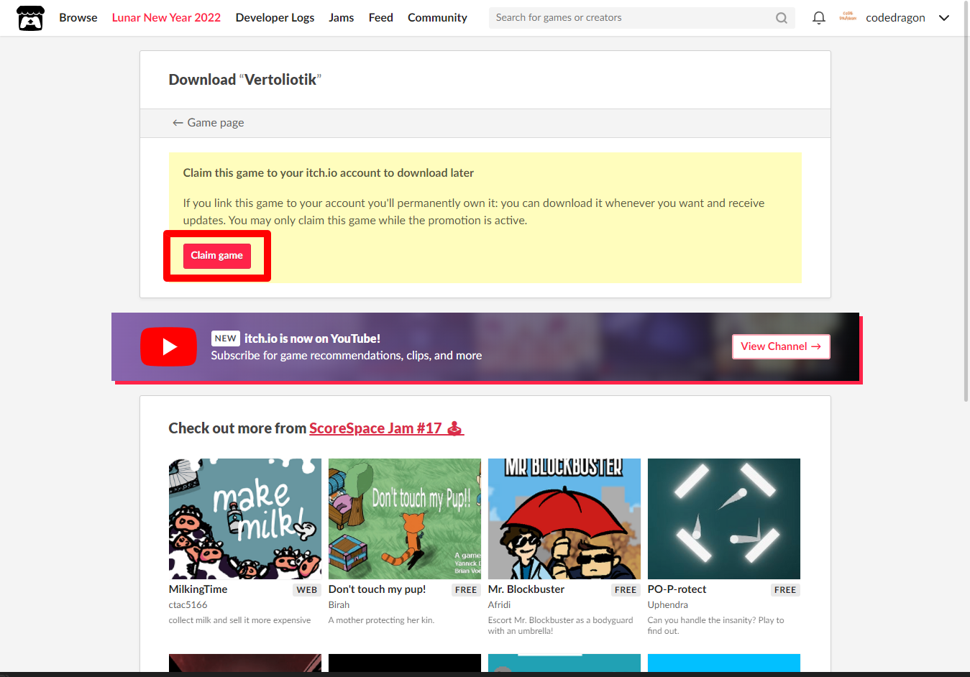Open the Browse menu

tap(78, 18)
